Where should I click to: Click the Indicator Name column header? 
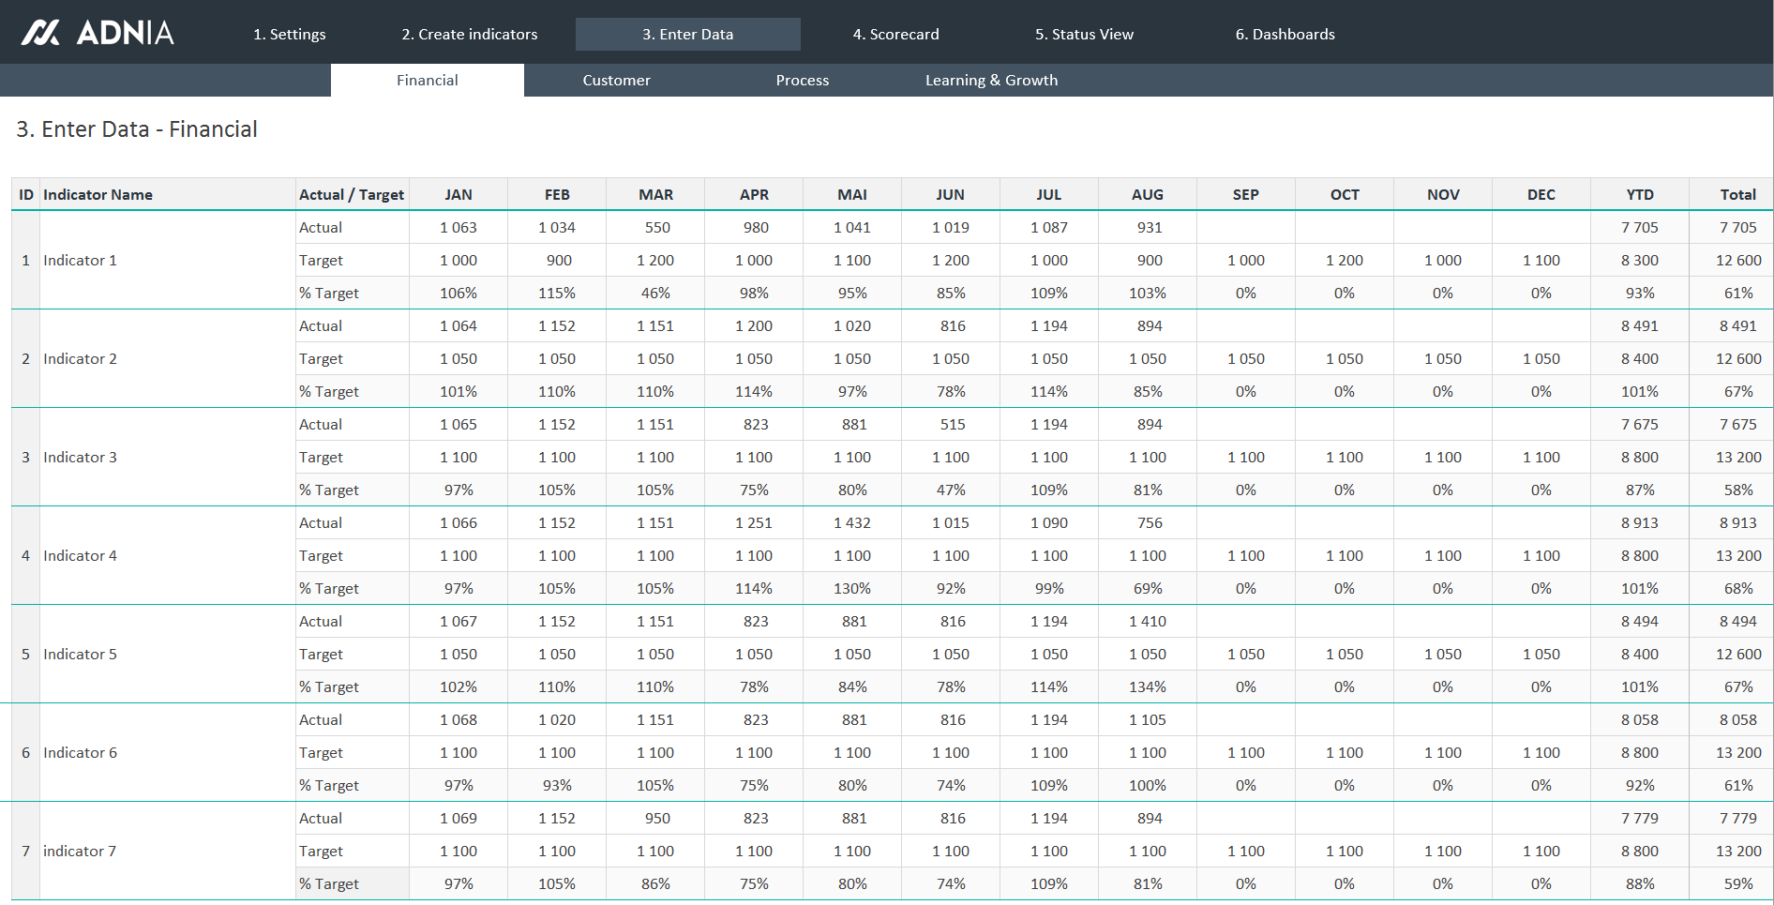(98, 194)
